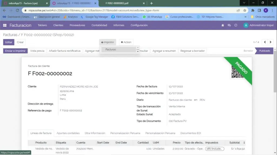Open Administrator (ropa) user menu
Screen dimensions: 277x155
258,25
